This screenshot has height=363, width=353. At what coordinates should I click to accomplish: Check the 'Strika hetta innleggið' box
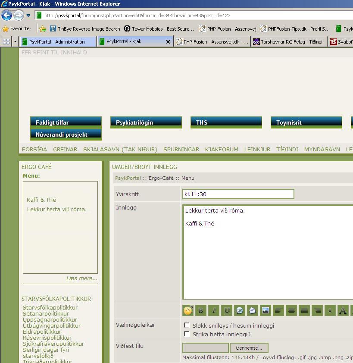(x=187, y=334)
